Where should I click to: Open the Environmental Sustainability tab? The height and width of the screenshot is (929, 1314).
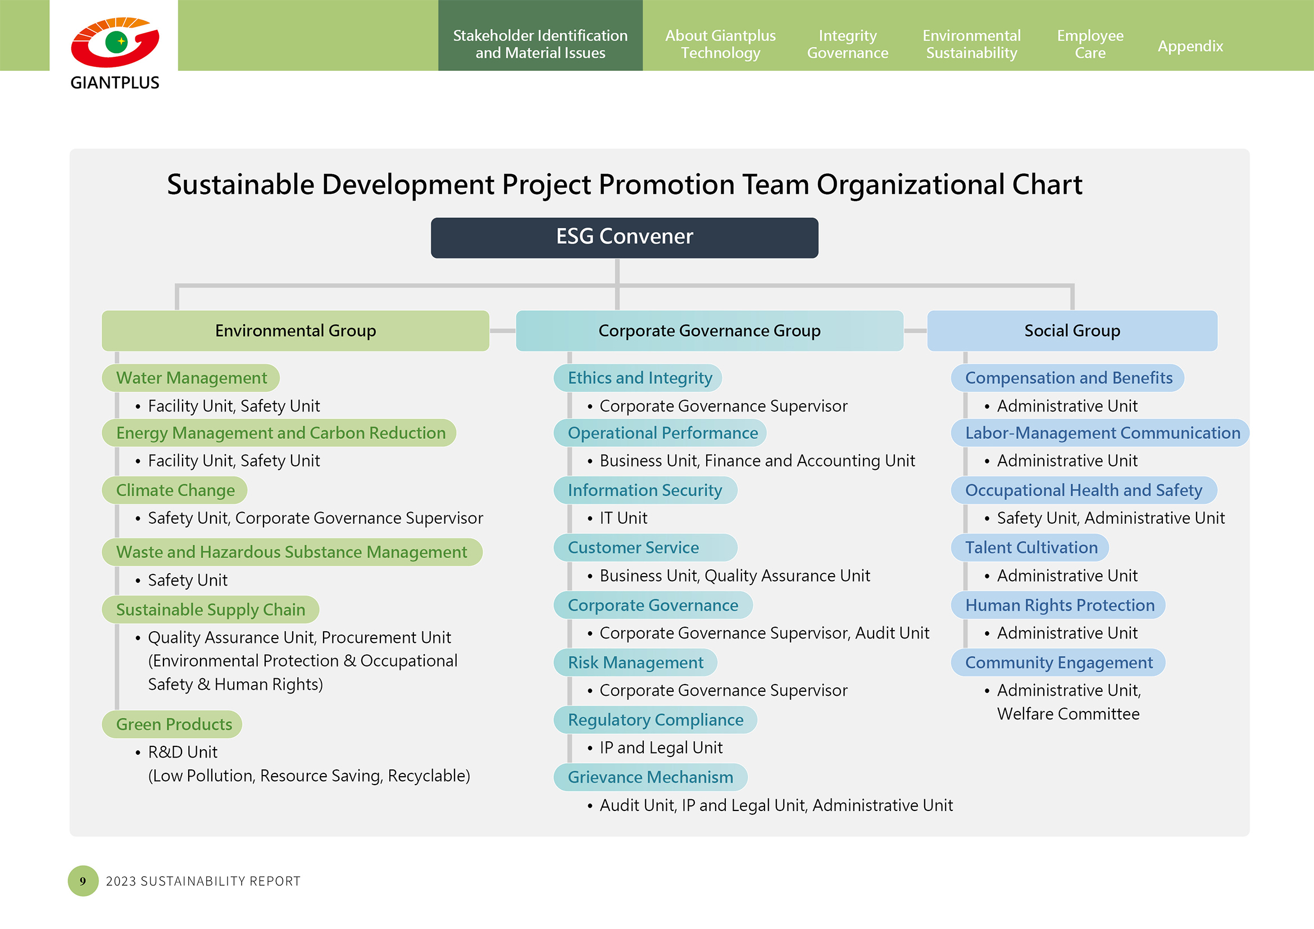click(971, 44)
